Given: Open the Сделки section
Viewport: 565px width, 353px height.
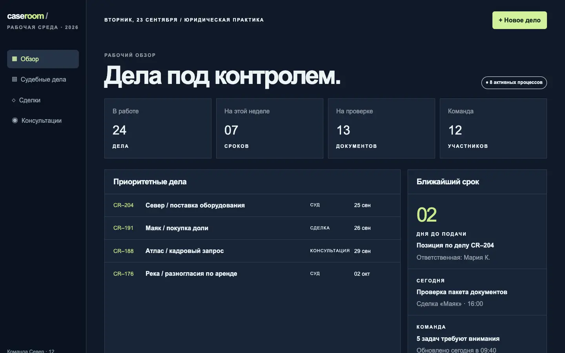Looking at the screenshot, I should tap(43, 100).
